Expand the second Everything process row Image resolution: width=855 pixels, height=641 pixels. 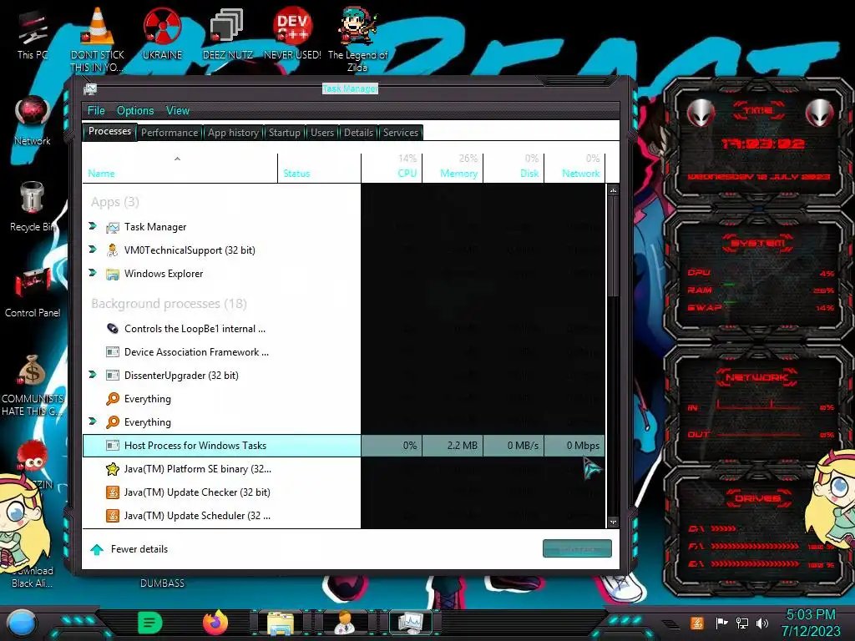93,421
